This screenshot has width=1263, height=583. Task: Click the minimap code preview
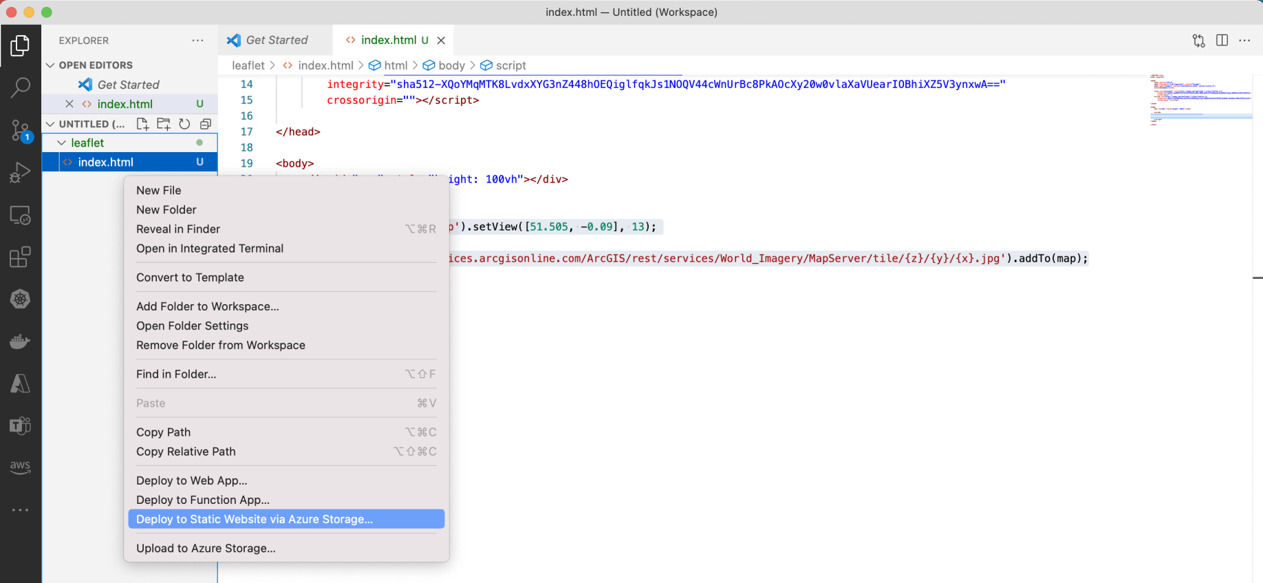coord(1200,100)
